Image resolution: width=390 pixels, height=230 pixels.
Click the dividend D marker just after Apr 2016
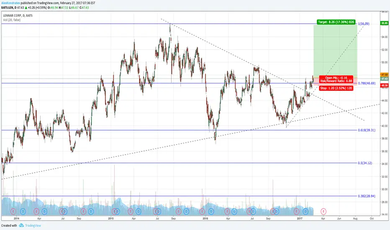[x=234, y=212]
